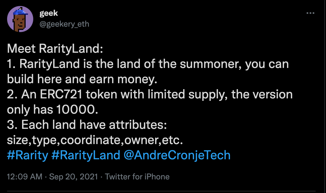Screen dimensions: 326x193
Task: Click the Sep 20, 2021 date
Action: click(x=73, y=177)
